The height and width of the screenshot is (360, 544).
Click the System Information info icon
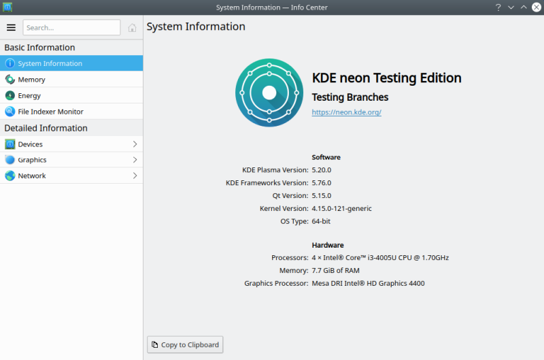[x=10, y=63]
